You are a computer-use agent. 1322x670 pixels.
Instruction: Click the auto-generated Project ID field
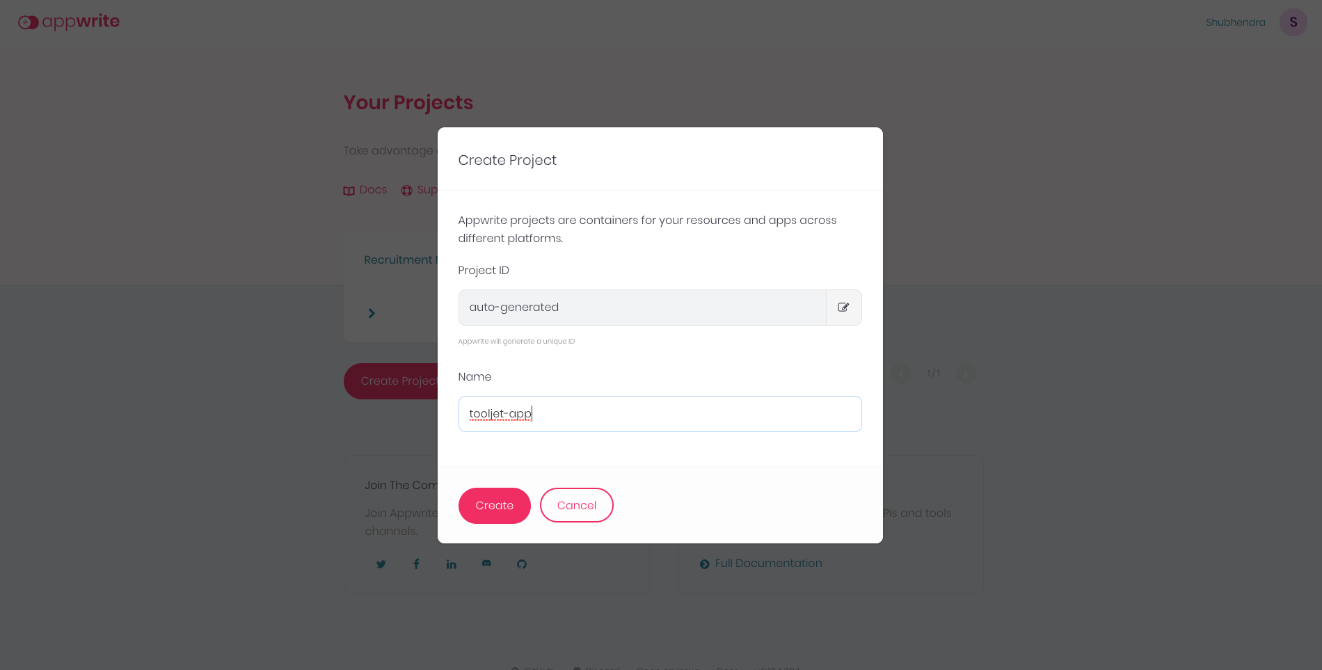(x=640, y=307)
